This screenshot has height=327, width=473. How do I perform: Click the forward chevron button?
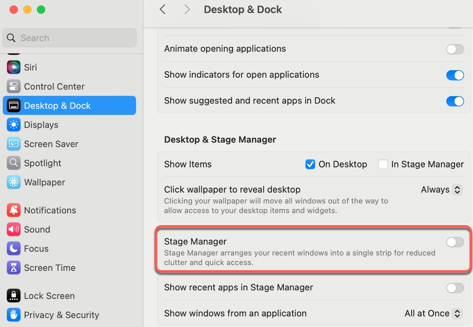(187, 9)
